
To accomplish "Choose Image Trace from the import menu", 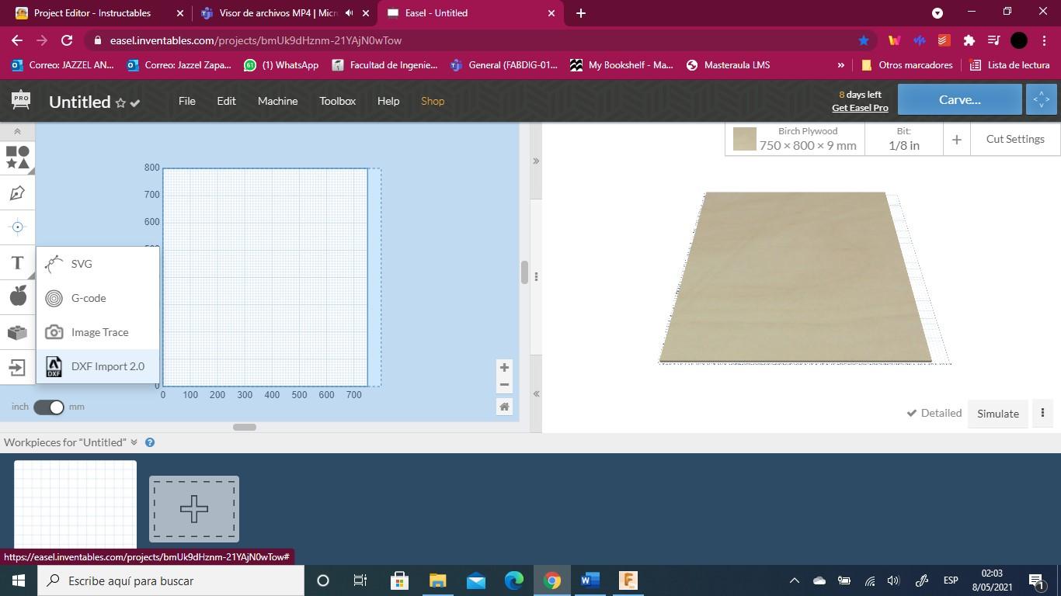I will point(99,332).
